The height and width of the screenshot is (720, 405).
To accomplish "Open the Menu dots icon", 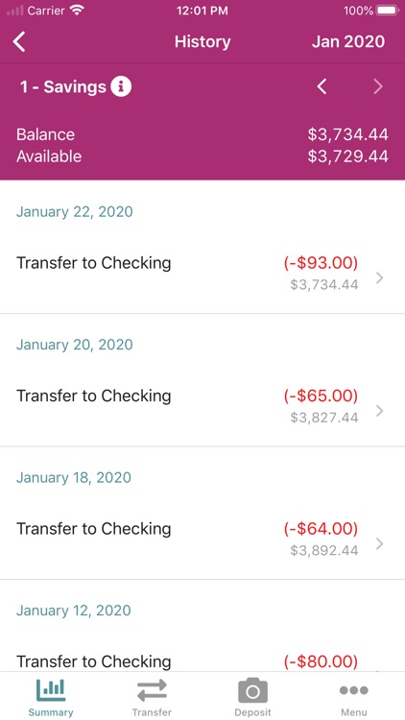I will [353, 690].
